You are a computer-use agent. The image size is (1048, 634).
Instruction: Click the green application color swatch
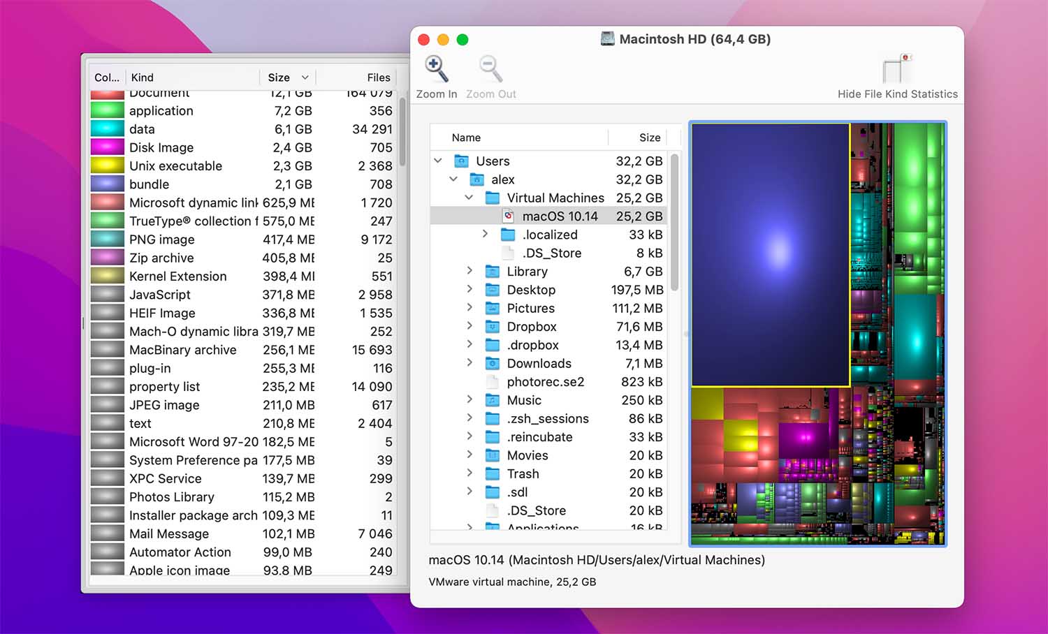click(107, 110)
